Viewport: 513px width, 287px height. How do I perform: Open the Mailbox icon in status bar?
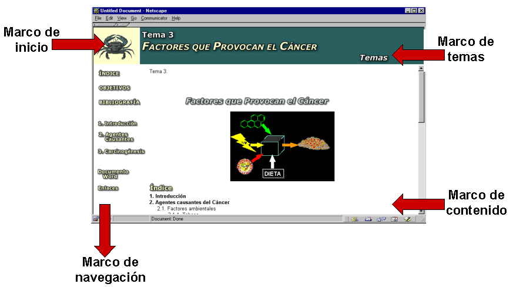(368, 219)
